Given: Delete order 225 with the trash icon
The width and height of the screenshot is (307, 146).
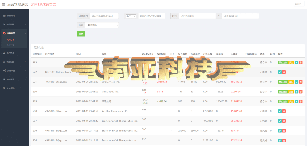Looking at the screenshot, I should [x=301, y=62].
